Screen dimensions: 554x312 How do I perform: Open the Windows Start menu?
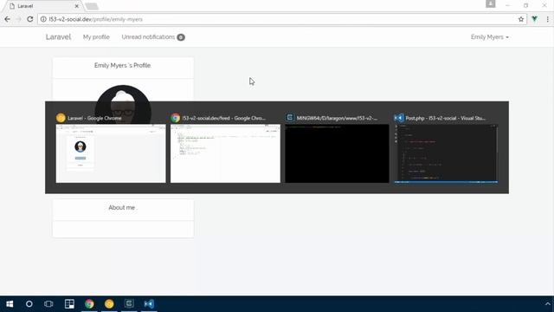[10, 304]
